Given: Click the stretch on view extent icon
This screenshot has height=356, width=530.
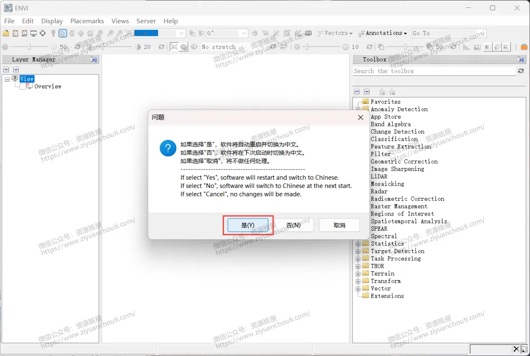Looking at the screenshot, I should (184, 47).
